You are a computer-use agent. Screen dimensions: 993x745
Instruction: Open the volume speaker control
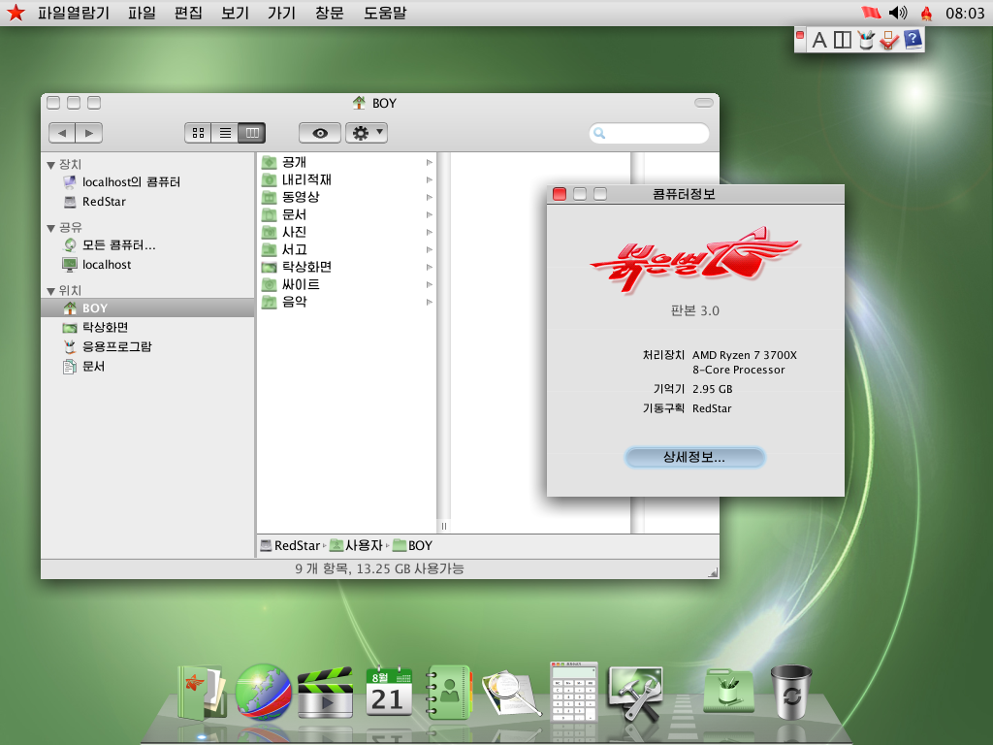click(898, 13)
